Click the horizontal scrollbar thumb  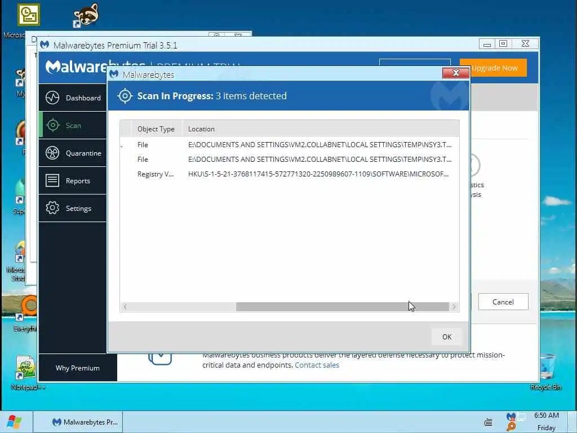(342, 306)
